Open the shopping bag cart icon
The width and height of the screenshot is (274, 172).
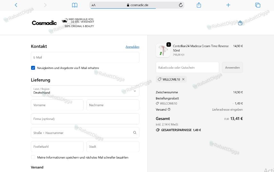pyautogui.click(x=240, y=23)
